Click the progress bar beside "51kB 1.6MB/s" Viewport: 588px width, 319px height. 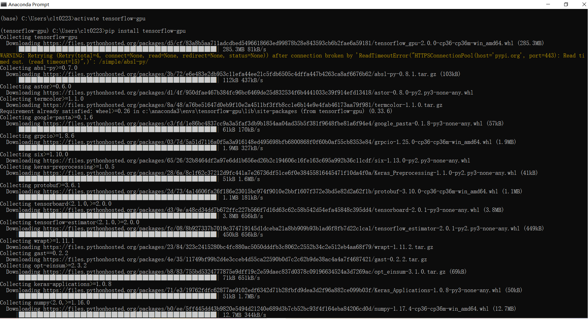pos(118,179)
